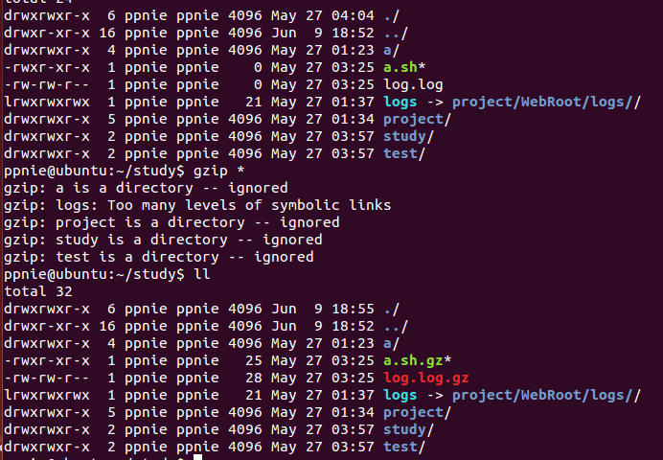Click the permissions string of the a.sh.gz entry
The height and width of the screenshot is (460, 663).
(47, 360)
